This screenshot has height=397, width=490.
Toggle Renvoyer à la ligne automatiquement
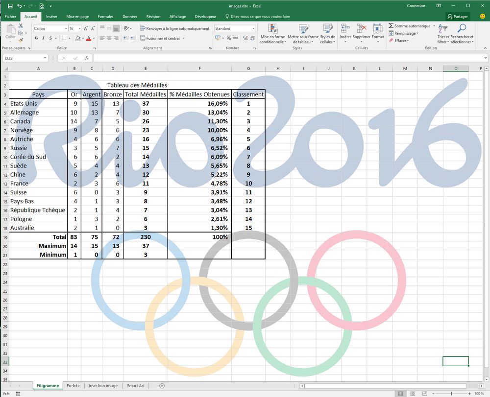tap(174, 28)
